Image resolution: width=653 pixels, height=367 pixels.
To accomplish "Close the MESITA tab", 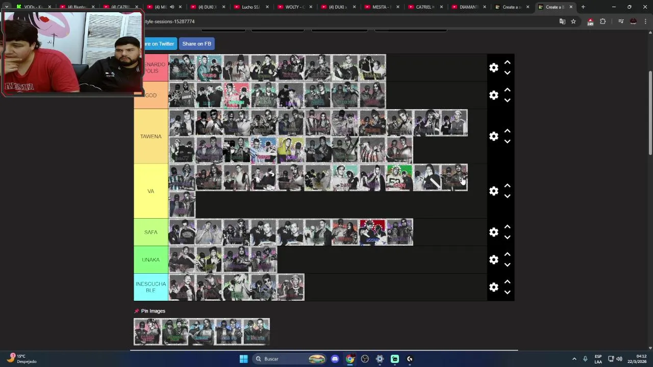I will coord(397,7).
